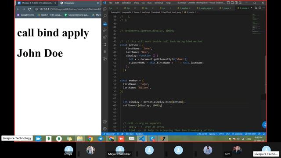The image size is (281, 158).
Task: Close the Document browser tab
Action: (98, 3)
